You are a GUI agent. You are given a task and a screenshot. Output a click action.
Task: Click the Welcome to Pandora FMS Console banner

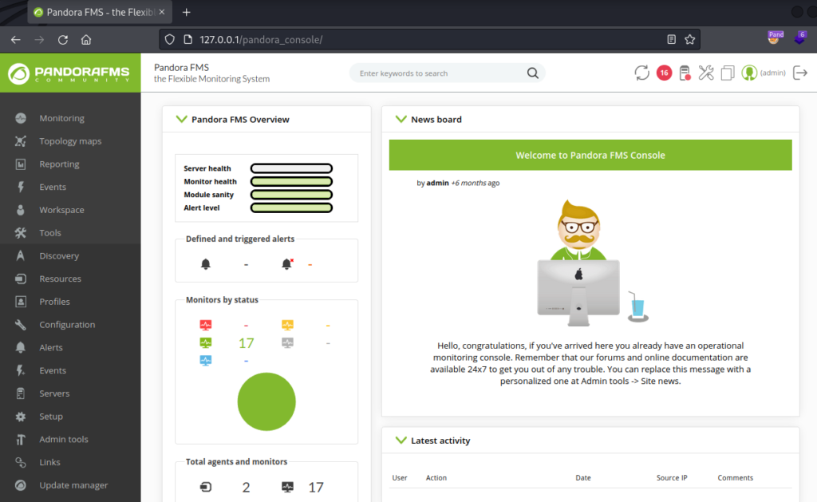[x=590, y=155]
